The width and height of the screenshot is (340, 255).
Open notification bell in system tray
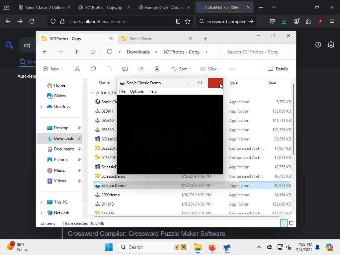pyautogui.click(x=317, y=247)
